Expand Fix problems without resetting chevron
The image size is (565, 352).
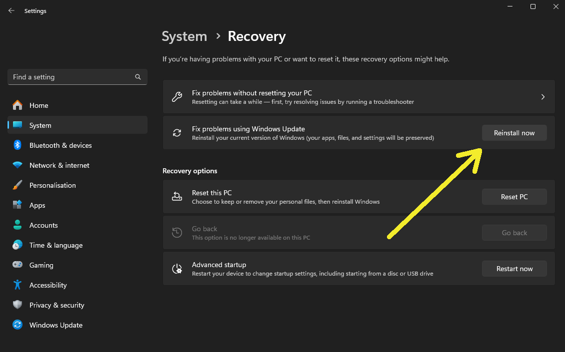tap(543, 97)
